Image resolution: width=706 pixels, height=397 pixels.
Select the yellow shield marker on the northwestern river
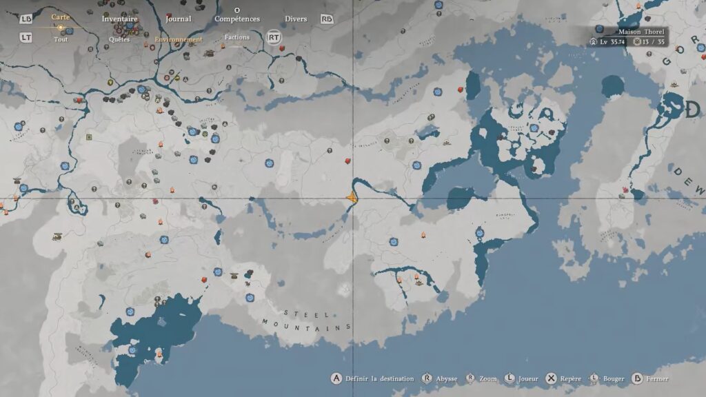click(110, 83)
